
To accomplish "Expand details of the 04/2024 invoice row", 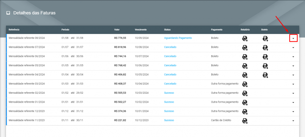I will point(293,75).
